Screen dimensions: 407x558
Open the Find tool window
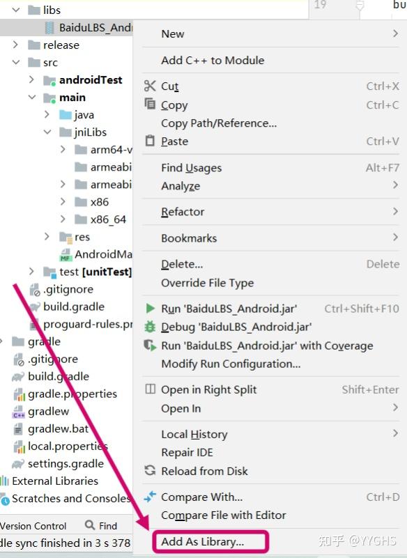tap(102, 526)
